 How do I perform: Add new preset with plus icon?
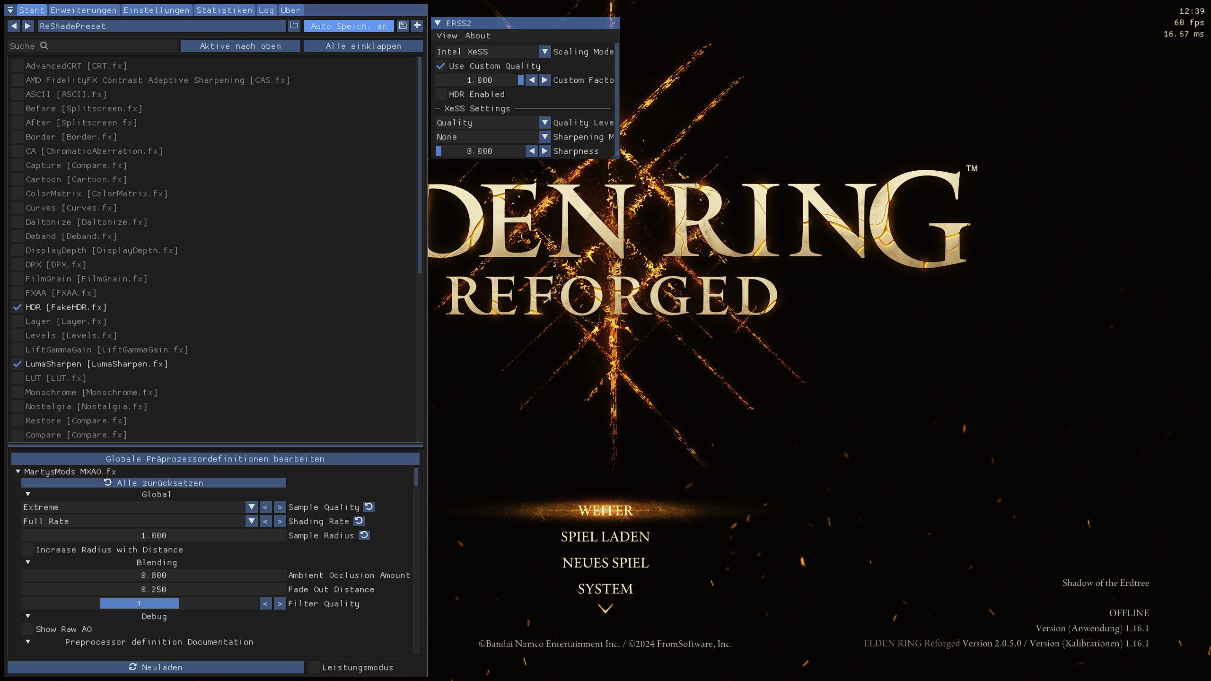tap(417, 26)
